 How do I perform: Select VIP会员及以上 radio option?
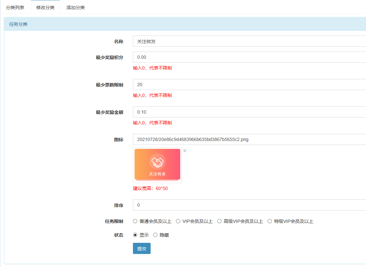pos(178,221)
